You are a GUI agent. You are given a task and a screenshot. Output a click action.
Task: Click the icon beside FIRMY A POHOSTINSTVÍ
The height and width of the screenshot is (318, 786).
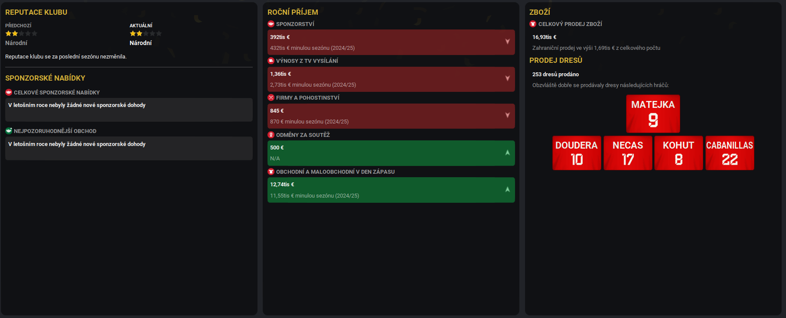[271, 97]
